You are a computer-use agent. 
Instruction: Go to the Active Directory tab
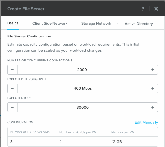click(x=139, y=24)
